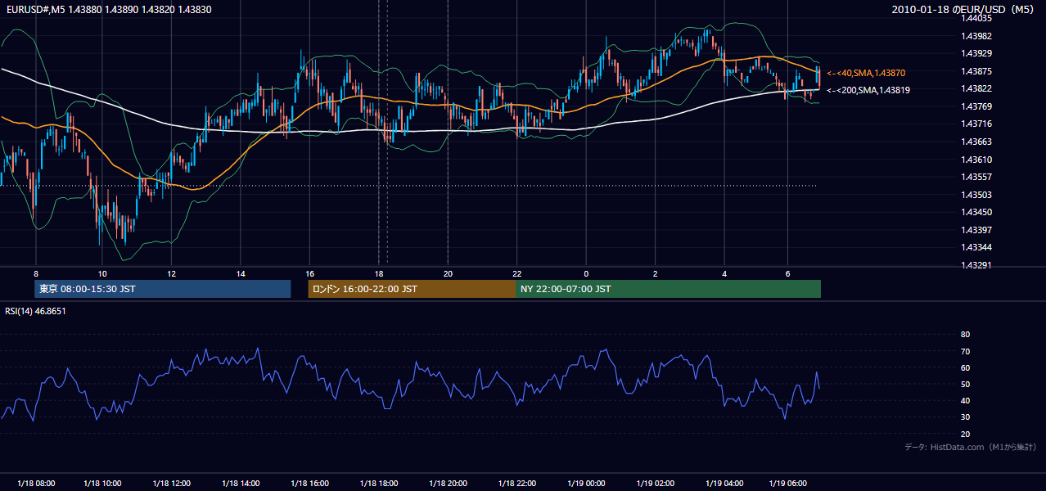Click the 1/18 14:00 date label
1046x491 pixels.
click(x=241, y=484)
